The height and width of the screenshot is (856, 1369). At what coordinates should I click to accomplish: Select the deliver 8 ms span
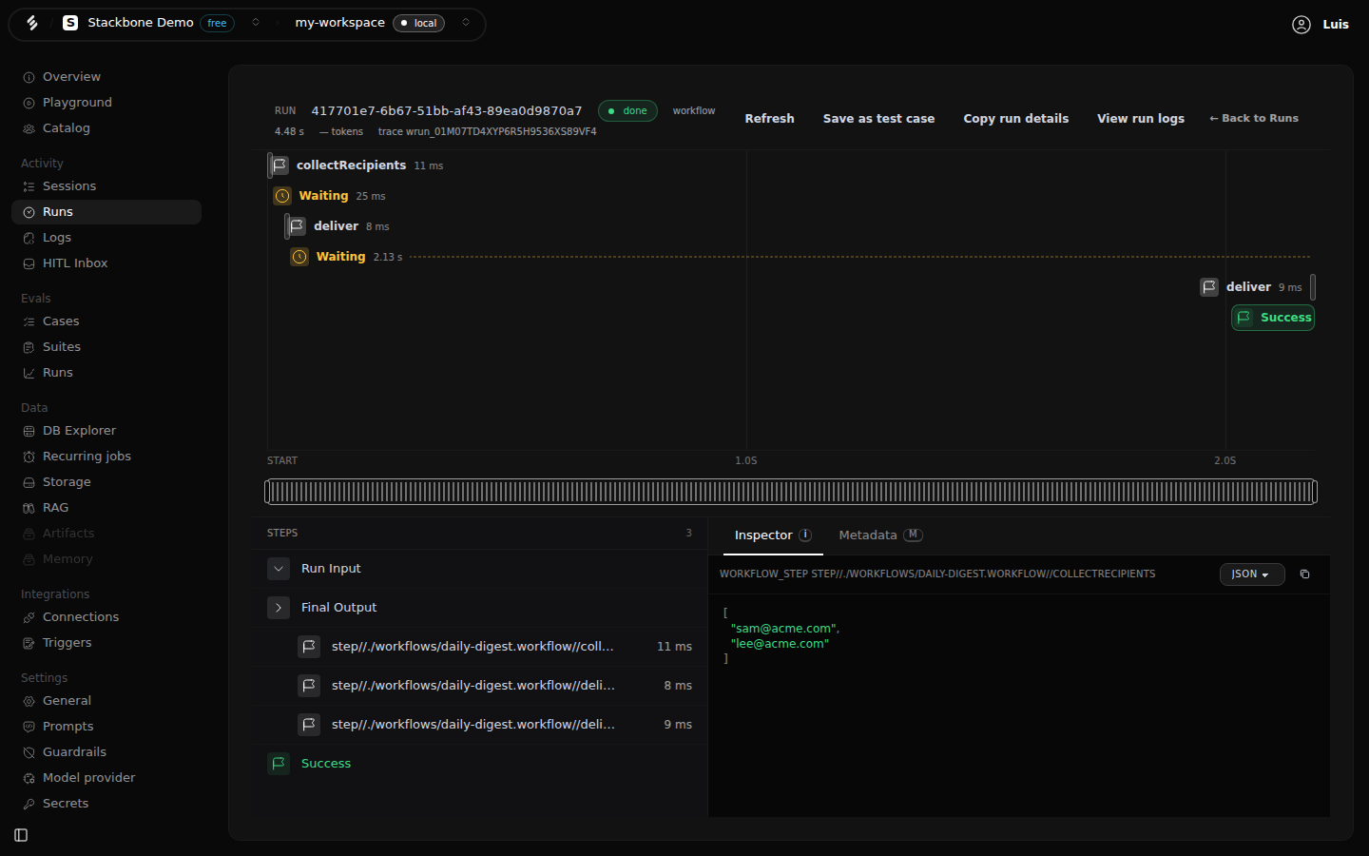pyautogui.click(x=338, y=226)
